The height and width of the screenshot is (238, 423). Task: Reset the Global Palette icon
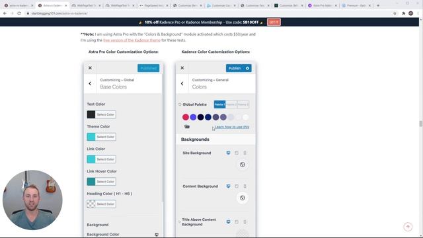pos(180,104)
